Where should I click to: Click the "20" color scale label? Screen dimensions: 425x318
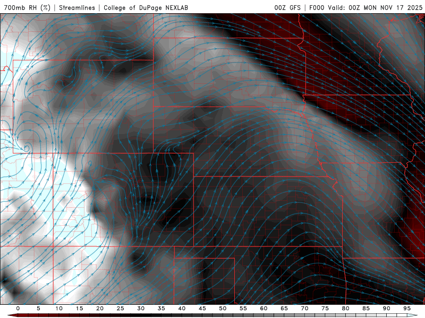click(100, 308)
